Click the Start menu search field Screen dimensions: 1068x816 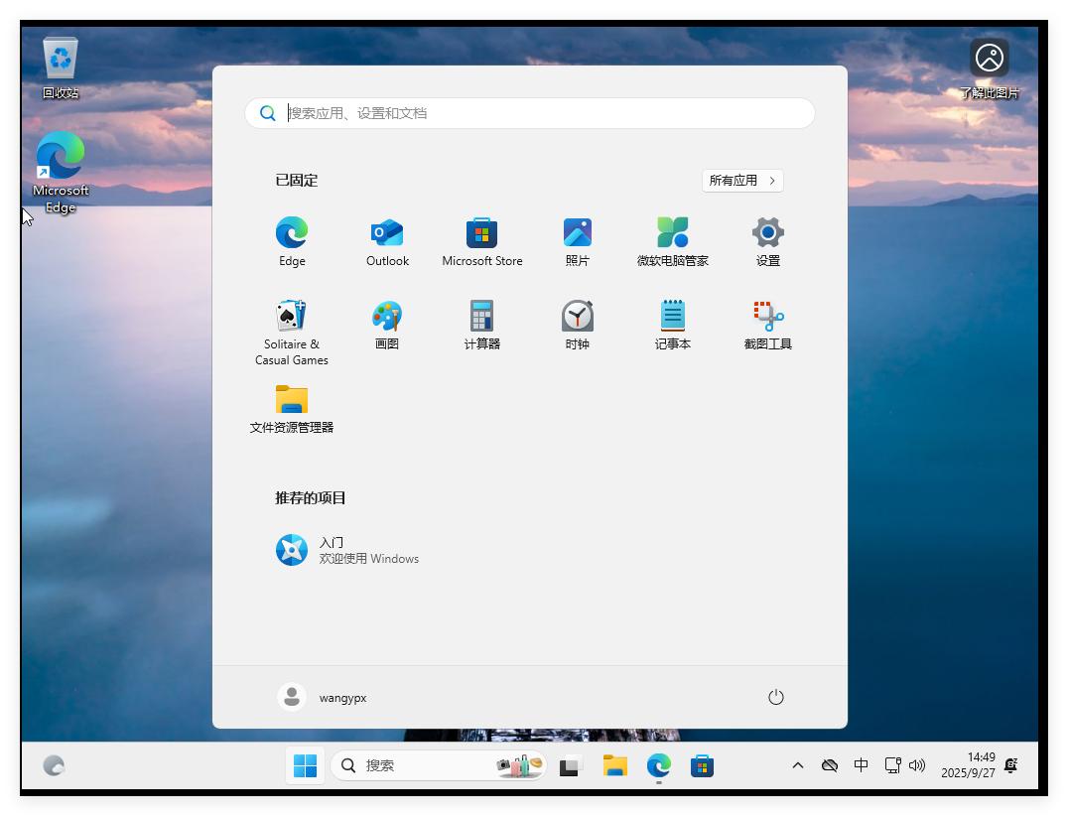pos(546,113)
